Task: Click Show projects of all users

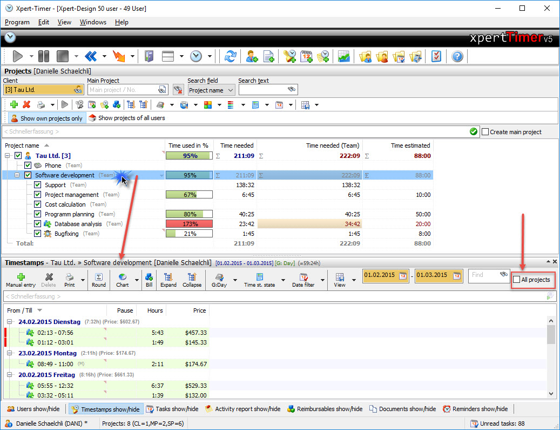Action: [126, 118]
